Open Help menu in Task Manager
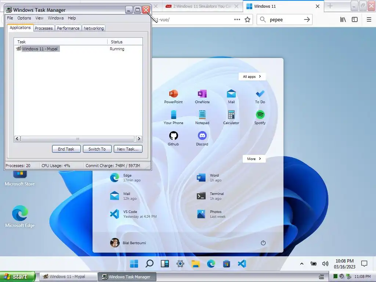Image resolution: width=376 pixels, height=282 pixels. coord(72,18)
